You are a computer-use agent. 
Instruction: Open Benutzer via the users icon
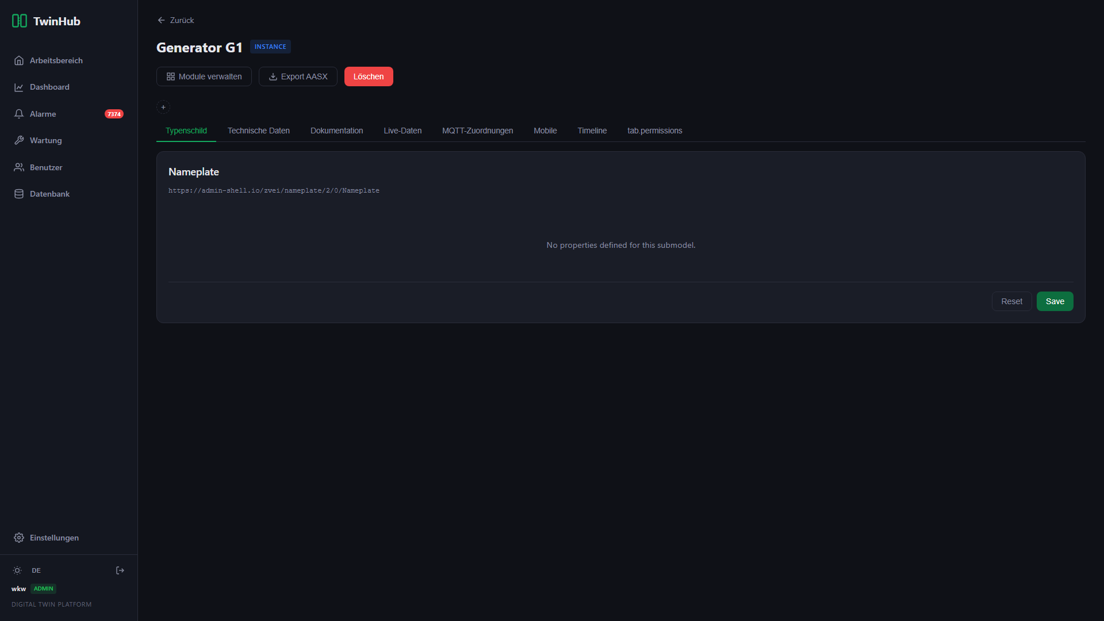click(x=19, y=167)
